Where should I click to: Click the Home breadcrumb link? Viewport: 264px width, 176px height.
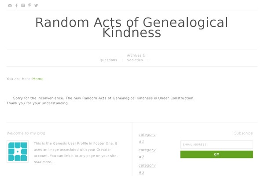point(38,79)
